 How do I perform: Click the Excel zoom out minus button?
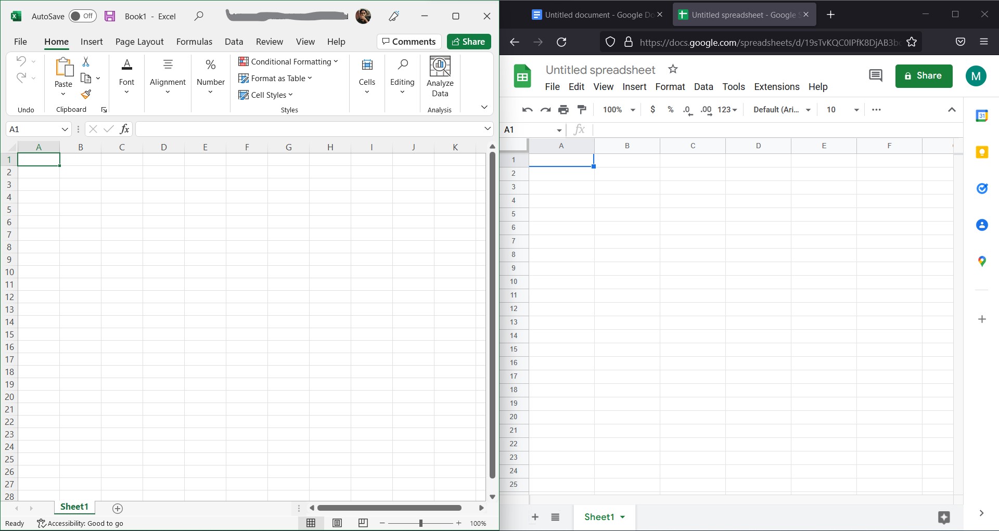coord(382,523)
